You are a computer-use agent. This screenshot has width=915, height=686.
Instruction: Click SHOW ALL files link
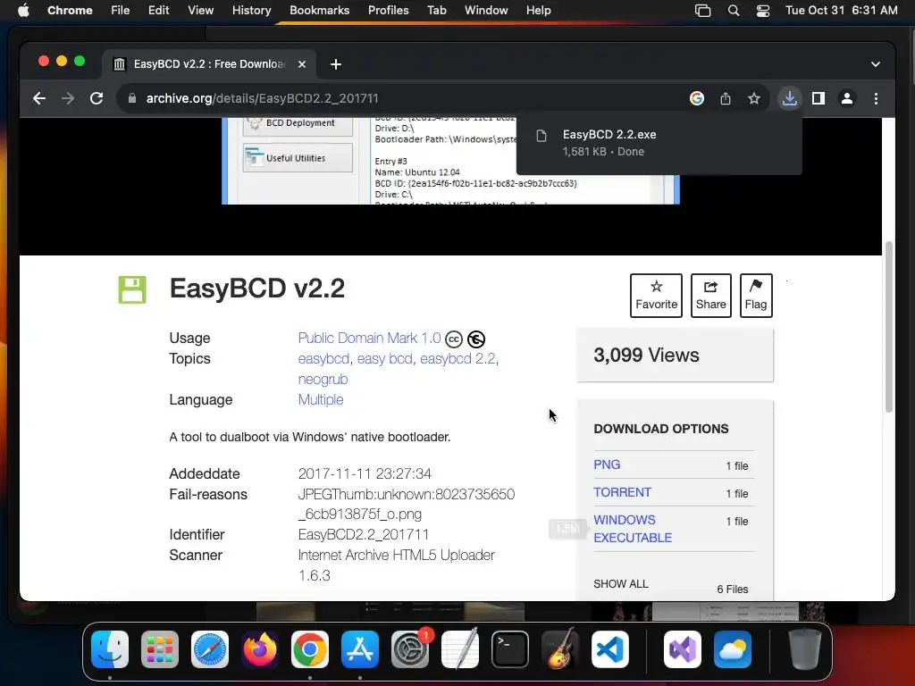[621, 584]
